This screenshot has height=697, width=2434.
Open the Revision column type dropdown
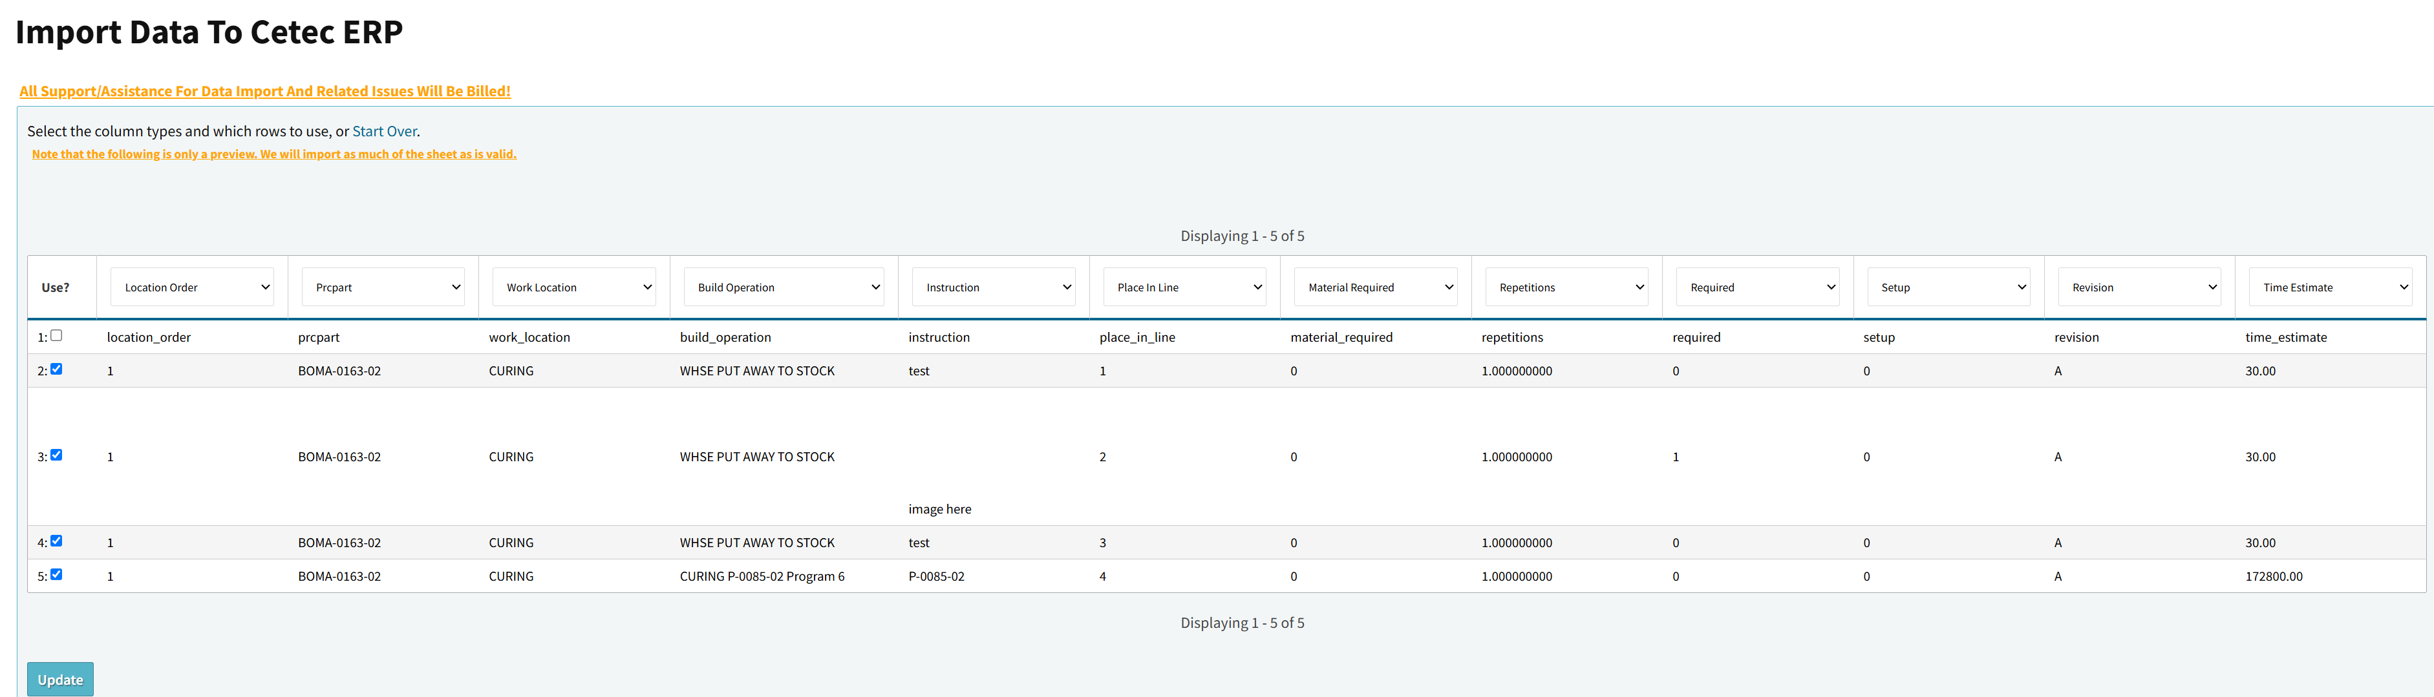coord(2139,287)
